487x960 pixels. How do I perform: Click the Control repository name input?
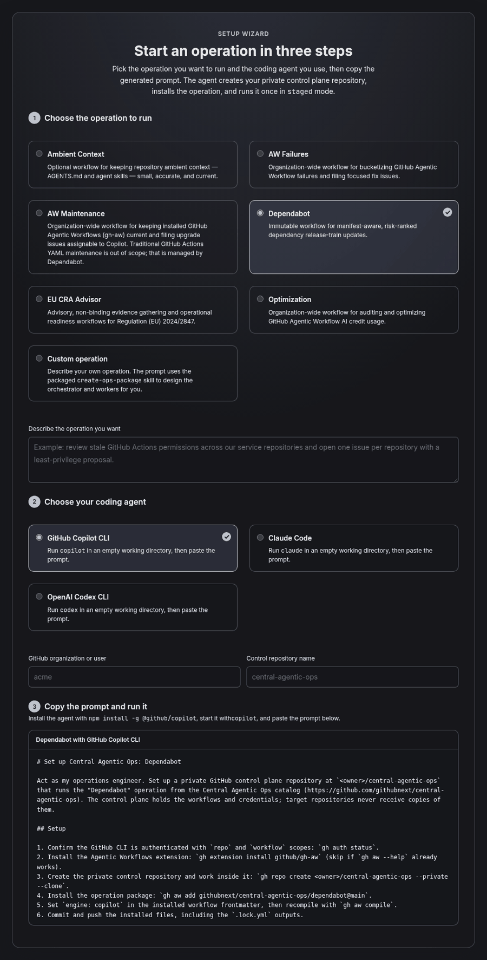352,677
